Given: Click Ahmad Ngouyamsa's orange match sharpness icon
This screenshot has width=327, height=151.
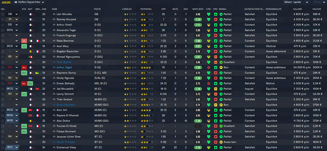Looking at the screenshot, I should coord(215,57).
